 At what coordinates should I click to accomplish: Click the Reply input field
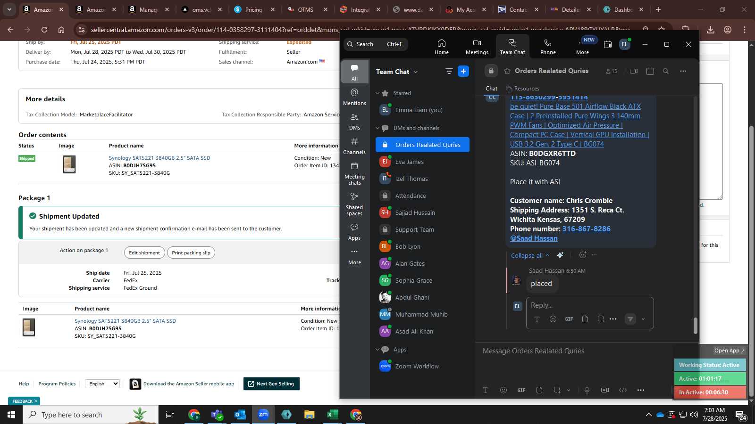590,305
